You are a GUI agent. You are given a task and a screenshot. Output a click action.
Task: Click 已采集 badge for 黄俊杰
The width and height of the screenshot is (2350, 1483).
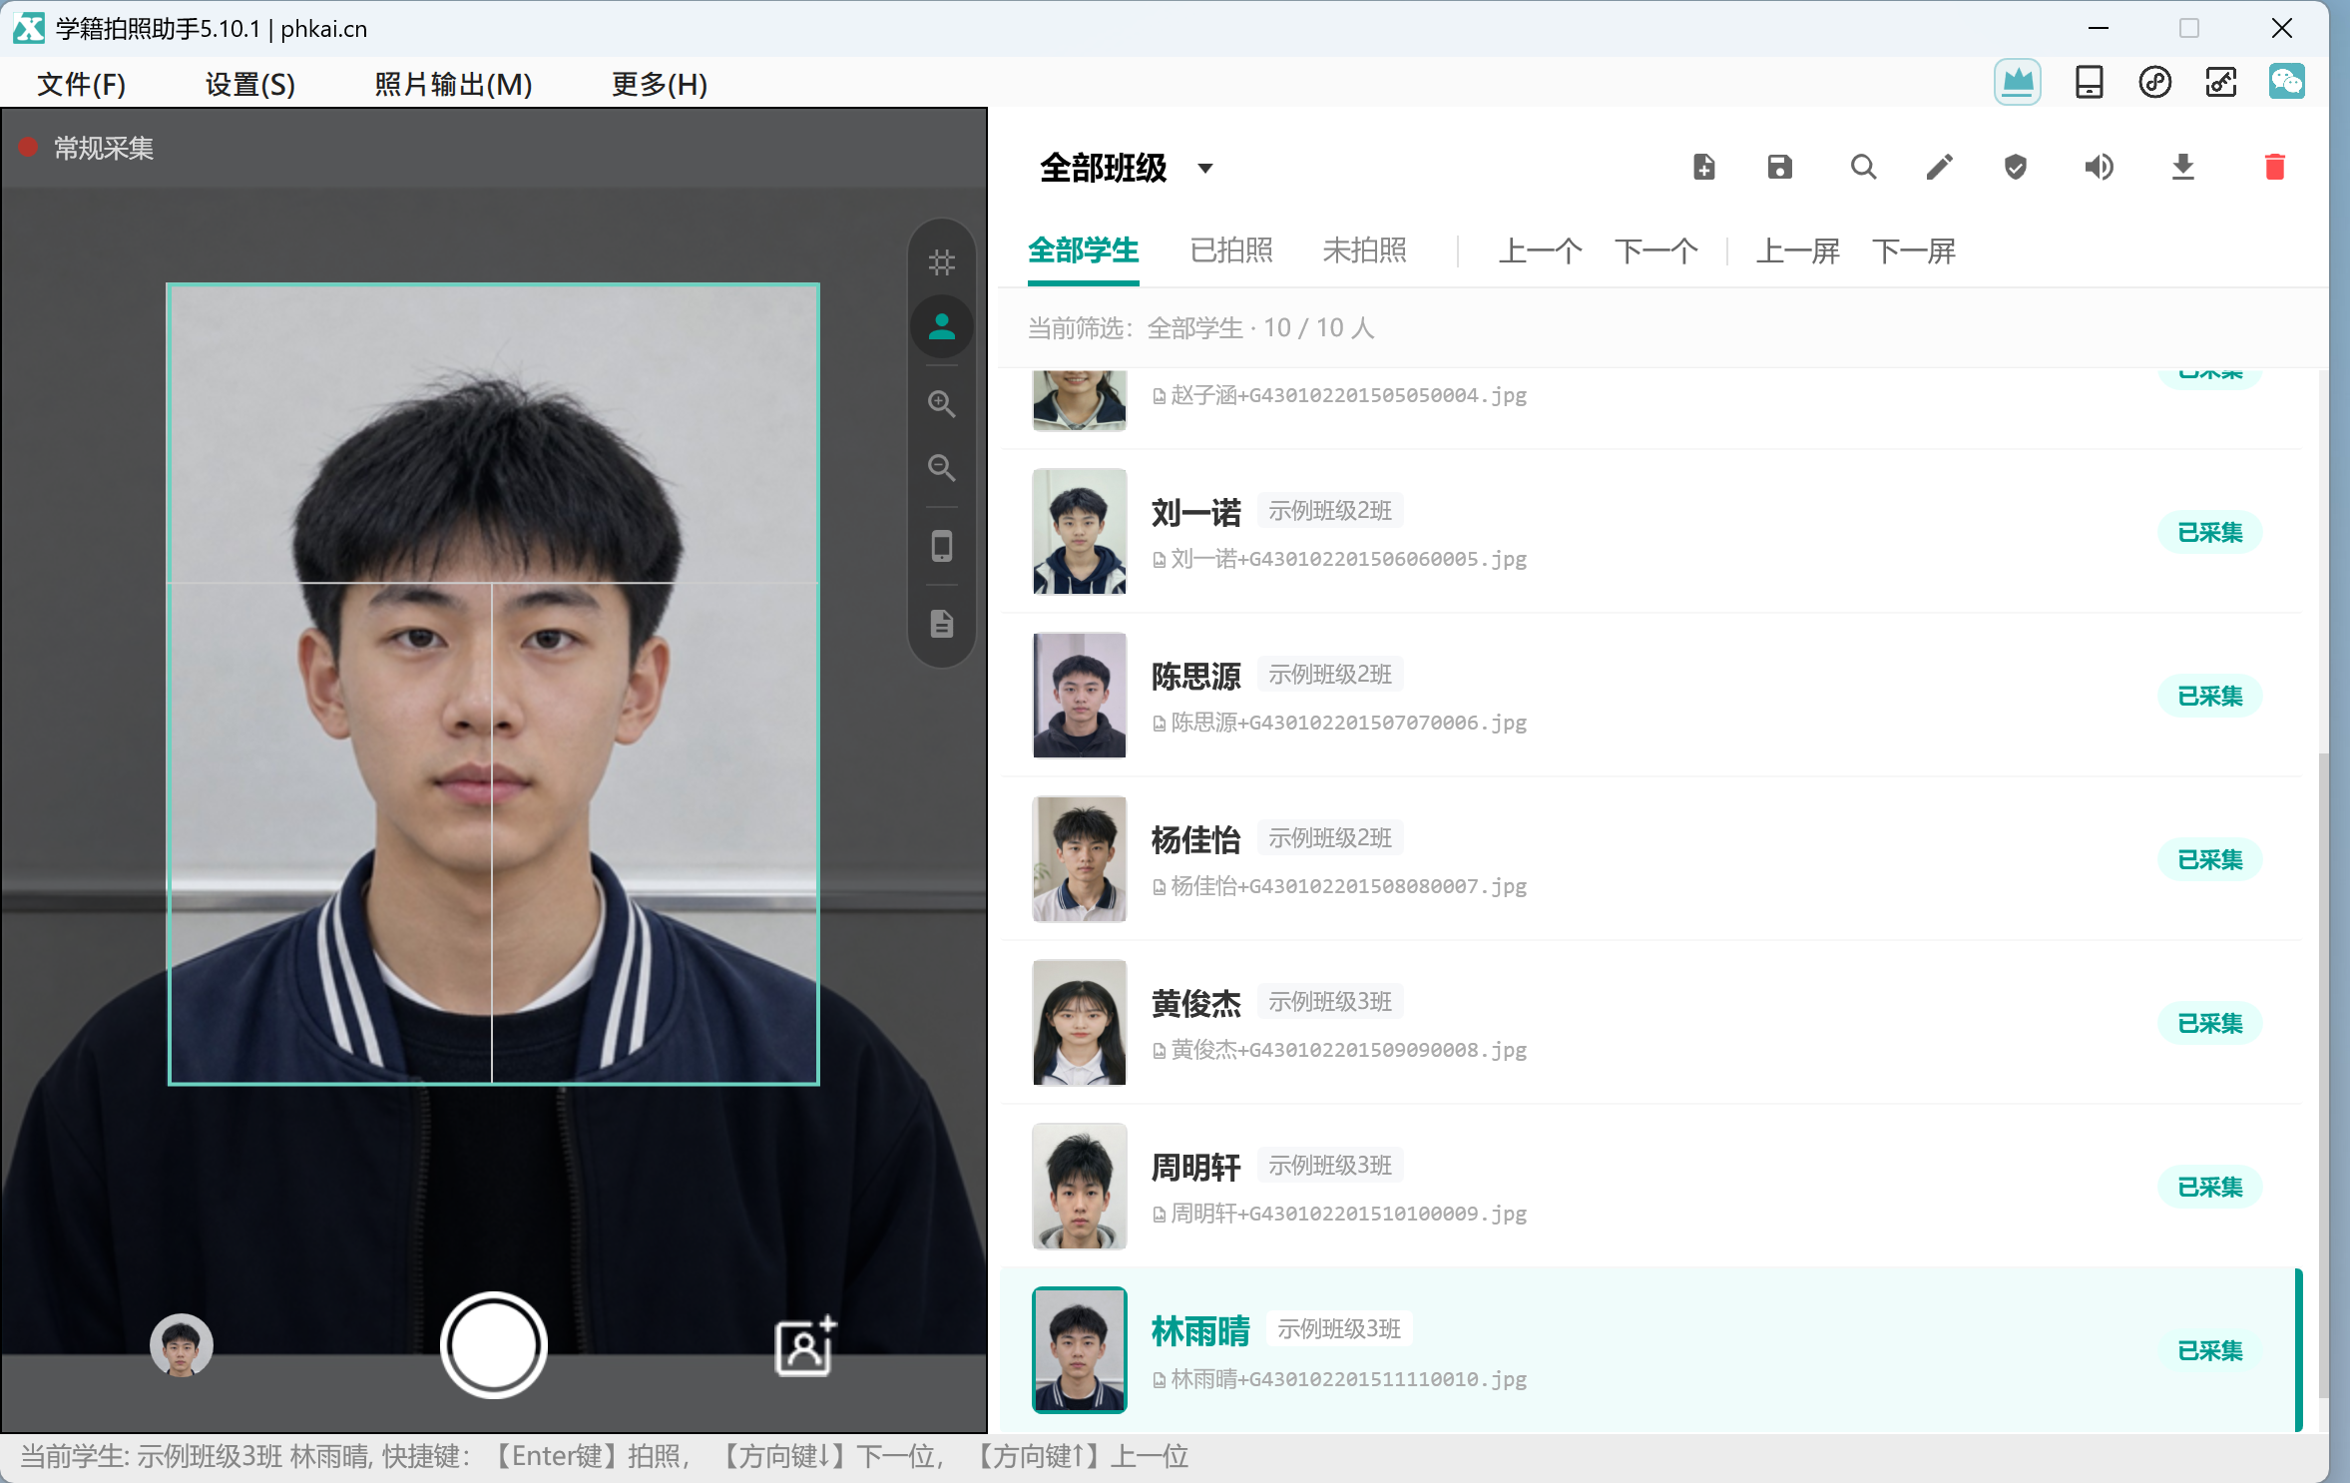2209,1023
